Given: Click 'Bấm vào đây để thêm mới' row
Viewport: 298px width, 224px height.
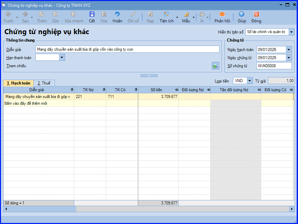Looking at the screenshot, I should (26, 103).
